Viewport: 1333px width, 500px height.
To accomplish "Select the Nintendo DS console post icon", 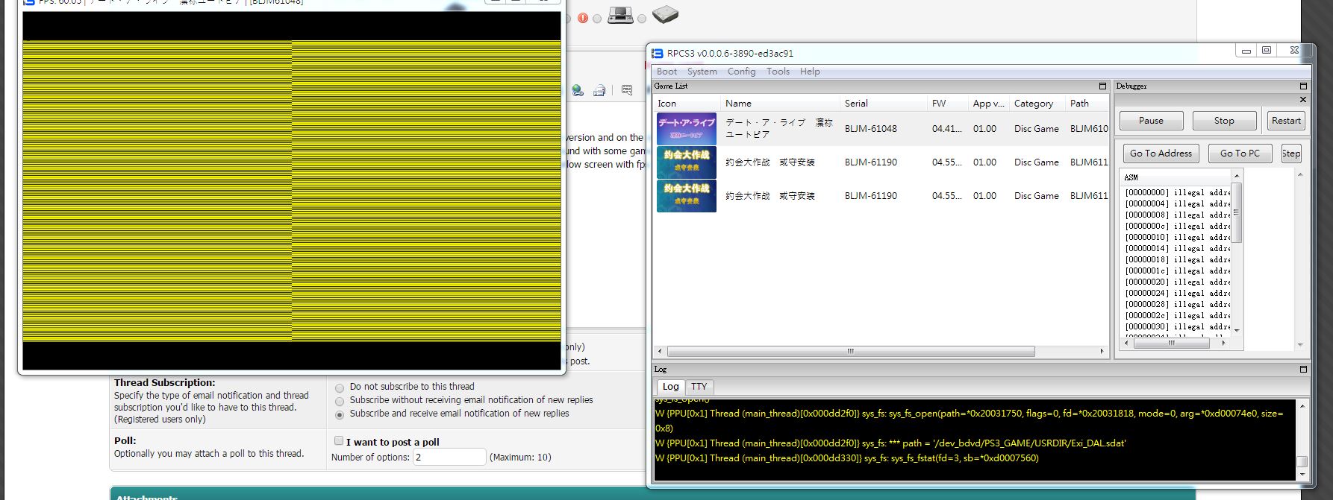I will tap(620, 15).
